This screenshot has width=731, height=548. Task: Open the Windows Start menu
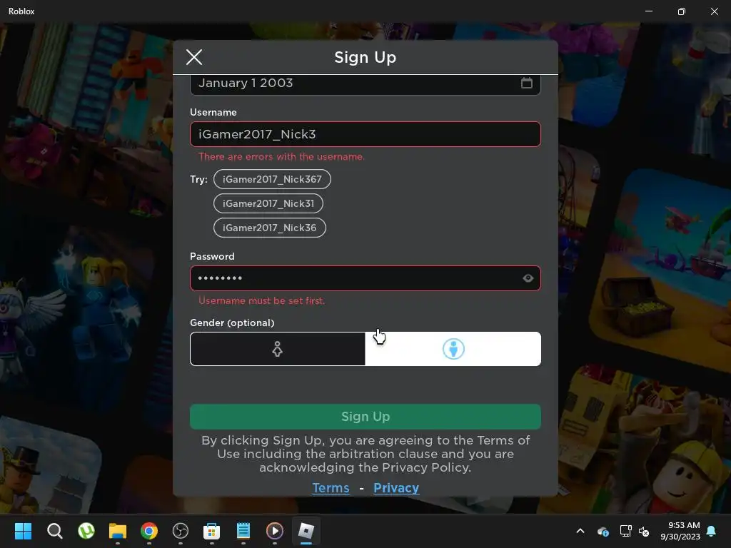[23, 531]
